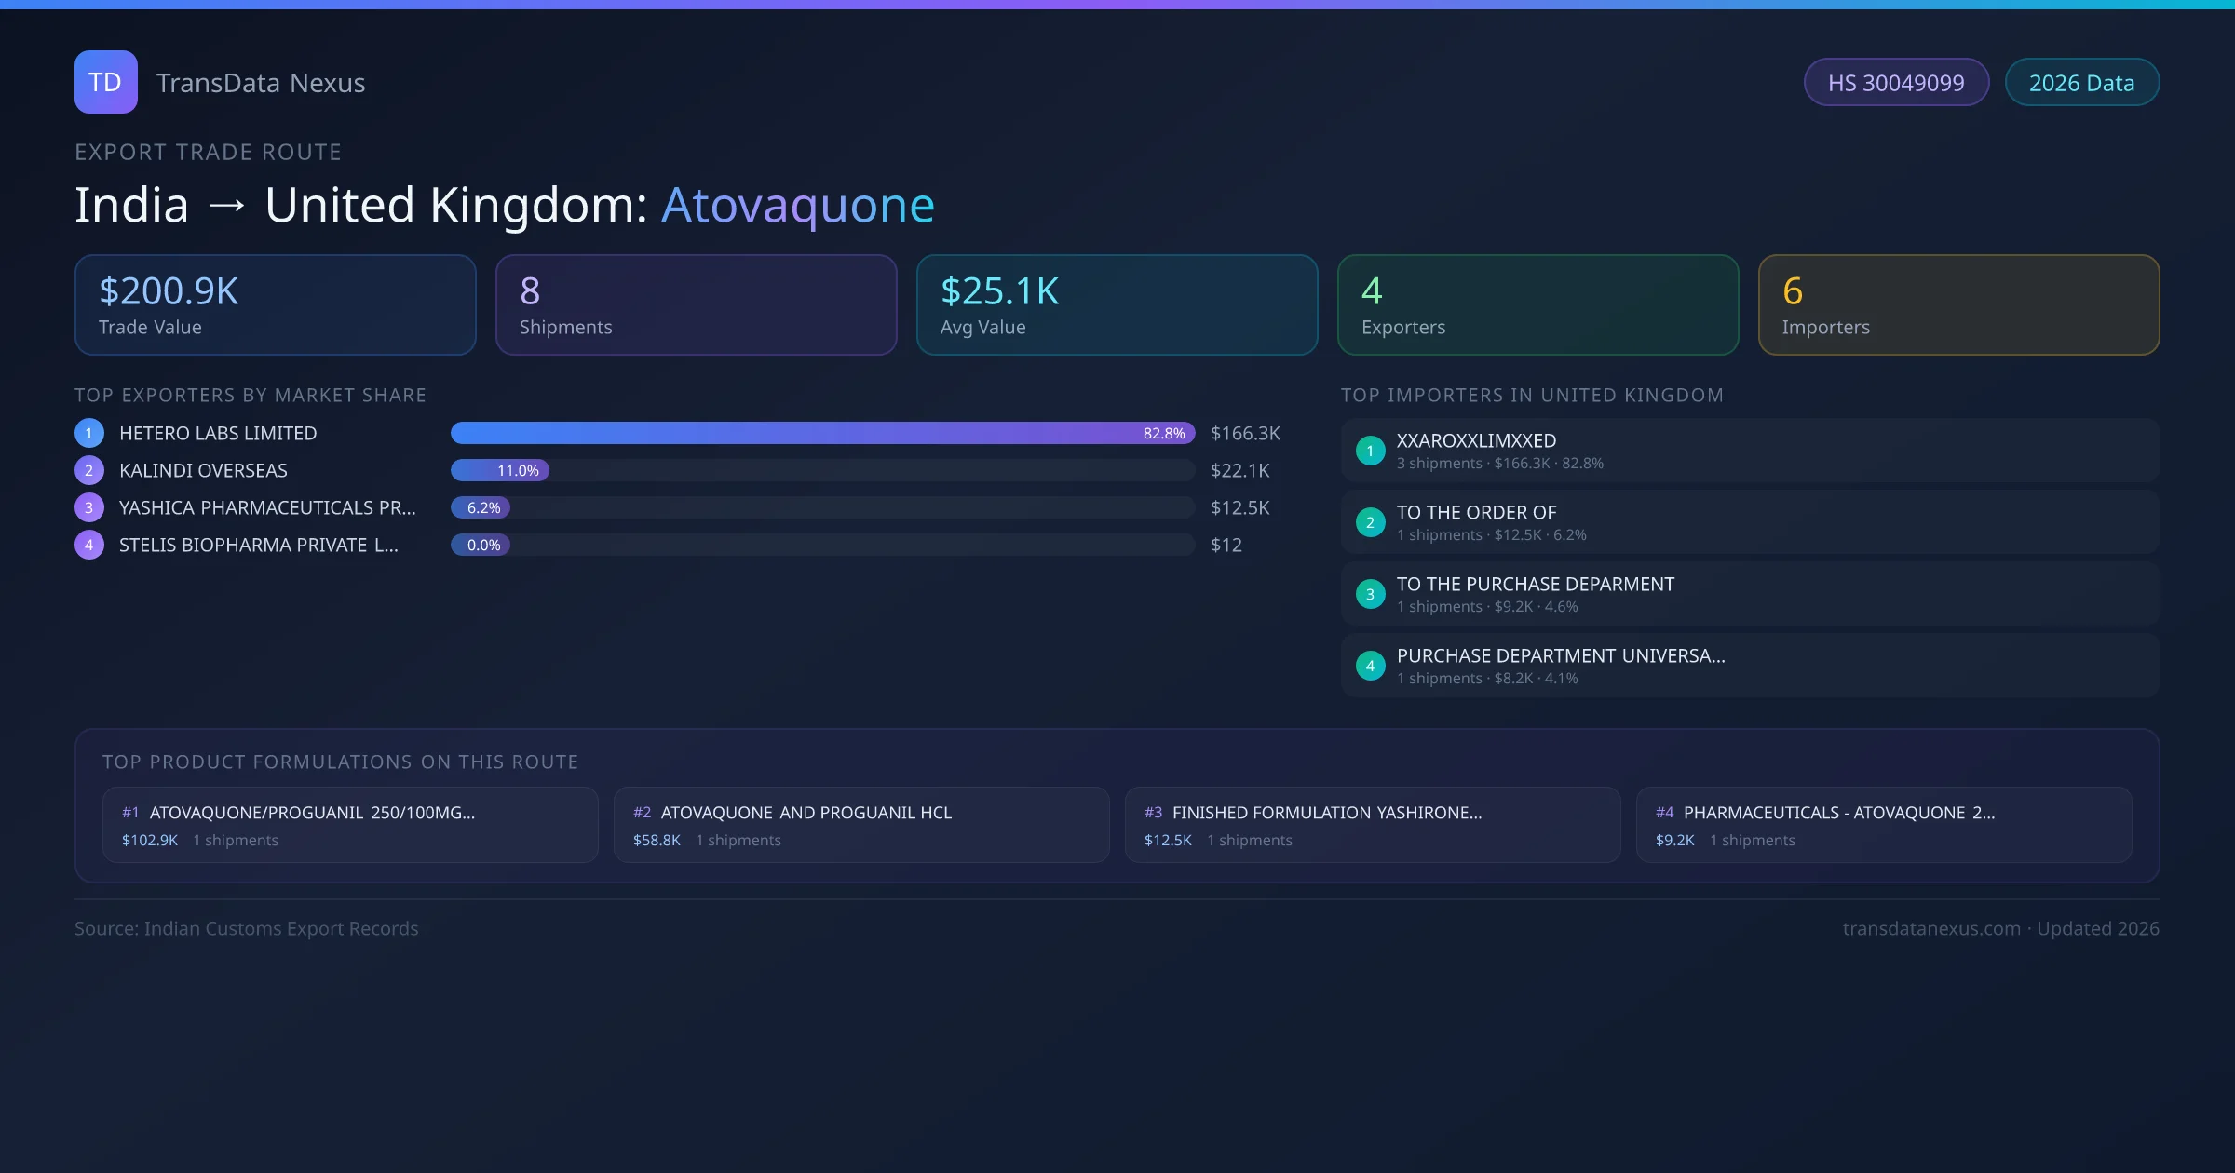Click the Hetero Labs 82.8% market share bar
The image size is (2235, 1173).
click(x=821, y=433)
